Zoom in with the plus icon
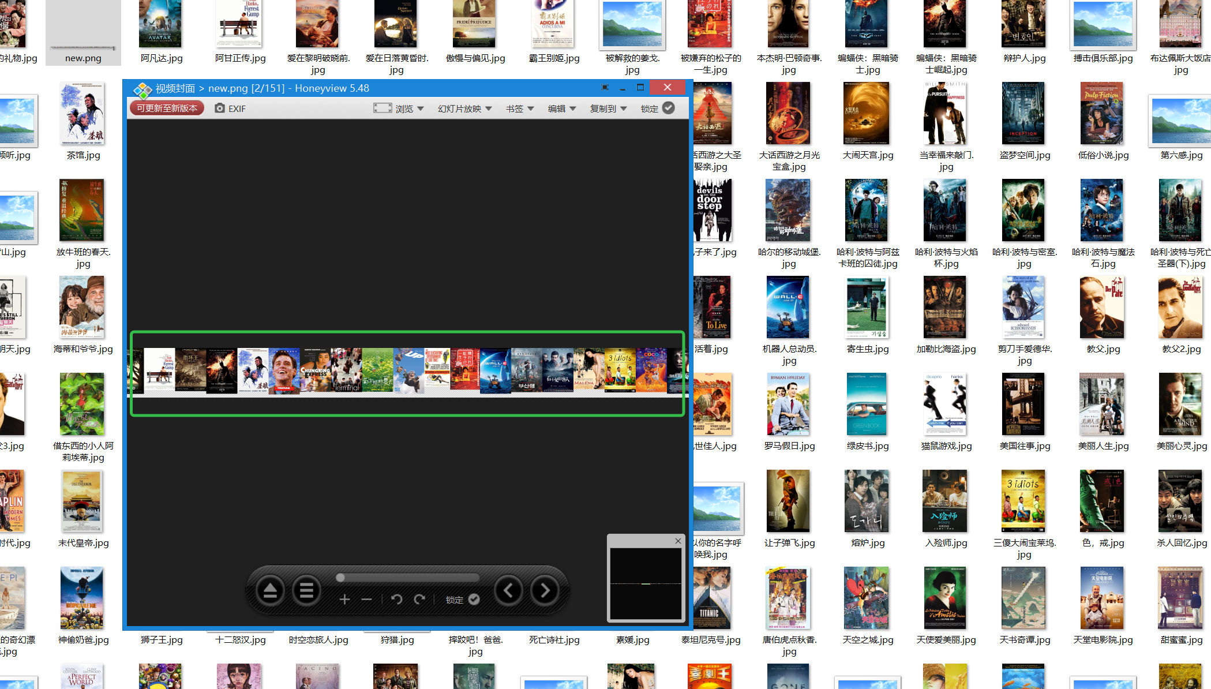 coord(344,600)
